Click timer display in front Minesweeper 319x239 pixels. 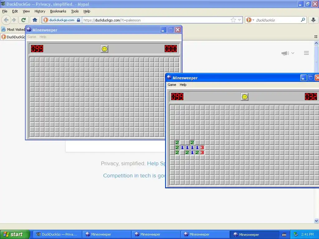(x=311, y=97)
